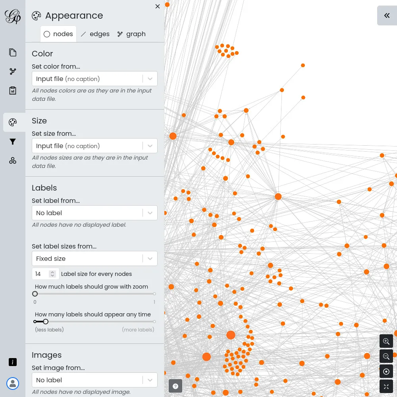Image resolution: width=397 pixels, height=397 pixels.
Task: Expand the Set color from dropdown
Action: coord(94,79)
